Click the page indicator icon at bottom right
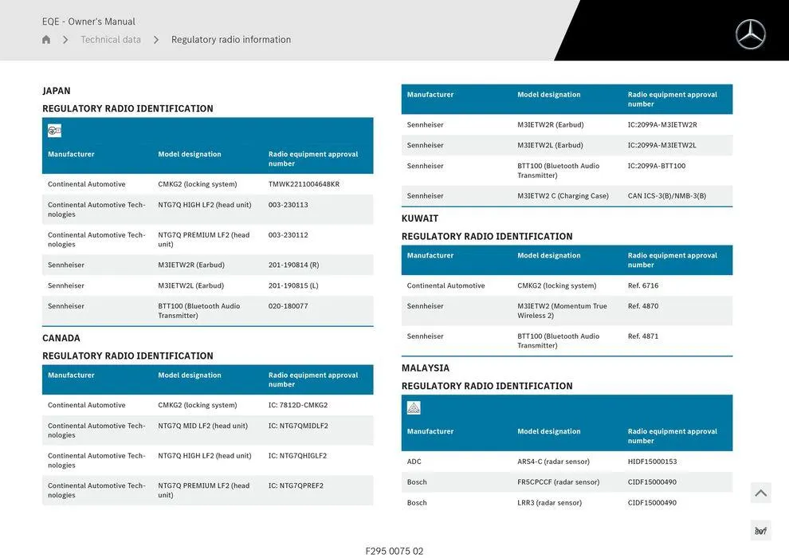This screenshot has width=789, height=558. pos(760,529)
